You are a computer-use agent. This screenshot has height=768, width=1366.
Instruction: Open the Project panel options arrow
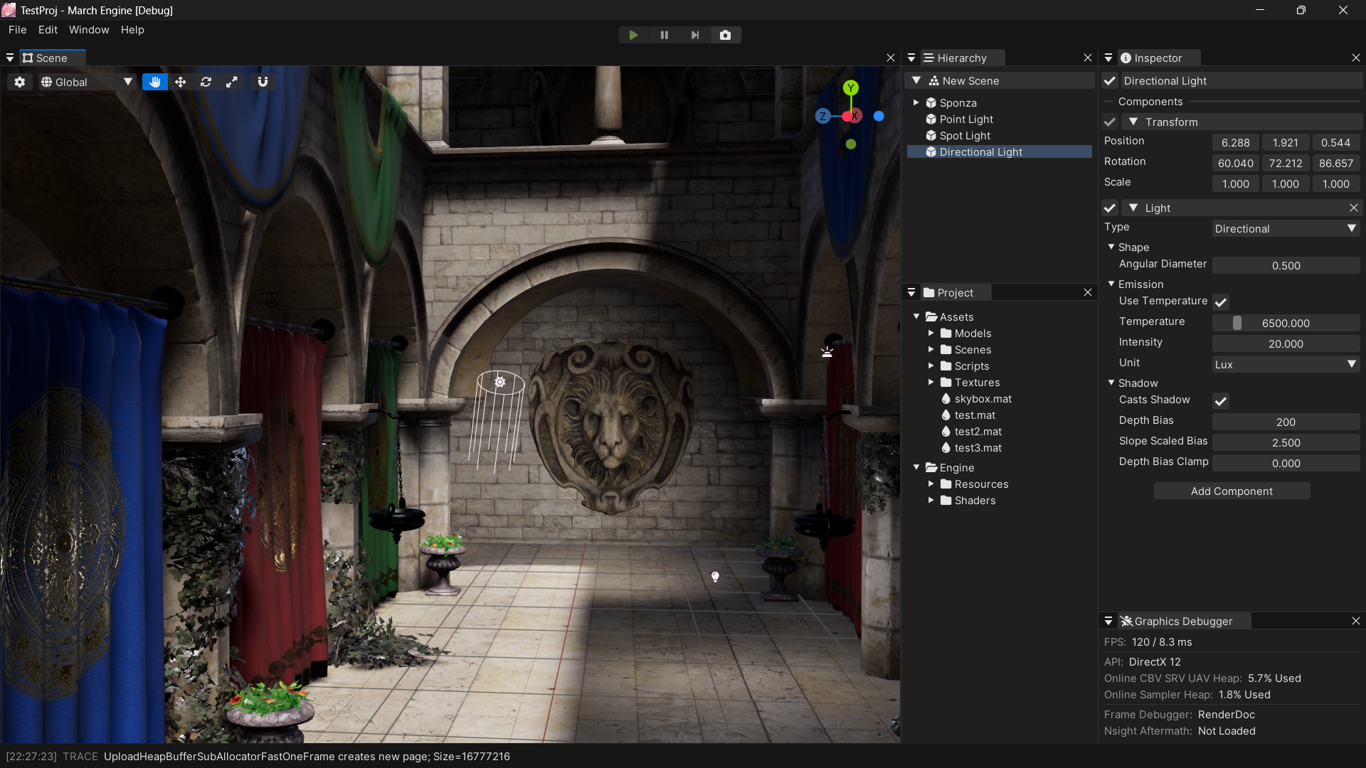911,292
